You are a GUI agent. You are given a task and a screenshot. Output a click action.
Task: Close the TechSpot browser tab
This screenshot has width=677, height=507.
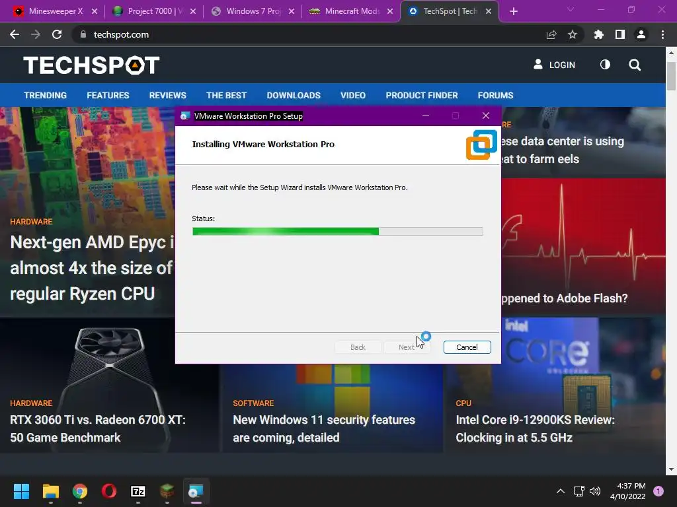pos(489,12)
